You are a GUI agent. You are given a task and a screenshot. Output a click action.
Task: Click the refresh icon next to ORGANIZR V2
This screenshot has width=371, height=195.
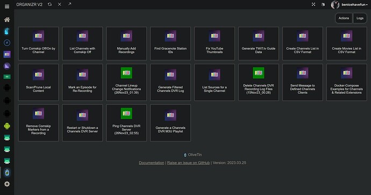49,4
